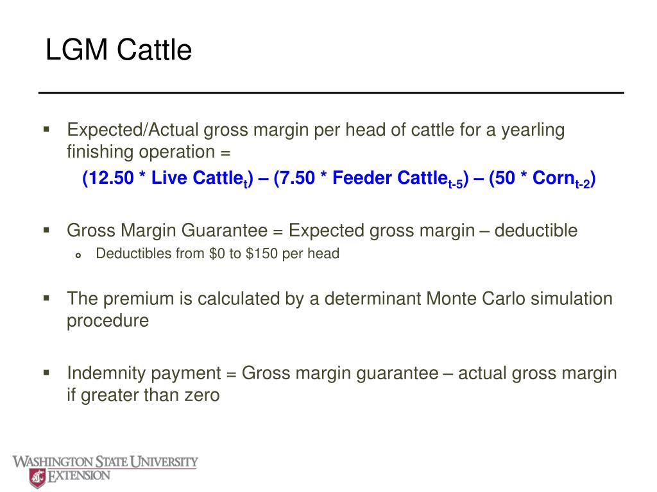This screenshot has height=492, width=657.
Task: Click bullet beside the premium statement
Action: 46,299
